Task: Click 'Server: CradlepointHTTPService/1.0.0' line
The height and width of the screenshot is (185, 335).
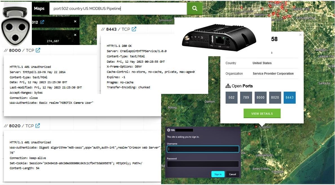Action: pyautogui.click(x=137, y=51)
